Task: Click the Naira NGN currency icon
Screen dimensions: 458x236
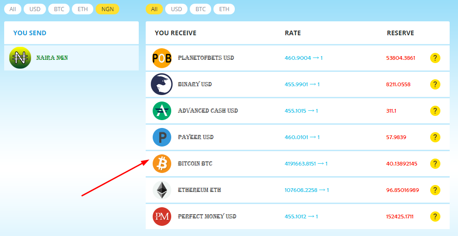Action: point(20,58)
